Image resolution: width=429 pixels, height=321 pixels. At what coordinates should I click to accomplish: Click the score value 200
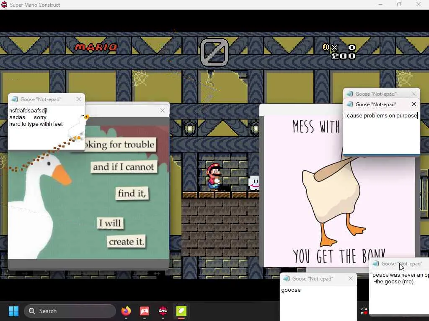pyautogui.click(x=344, y=56)
